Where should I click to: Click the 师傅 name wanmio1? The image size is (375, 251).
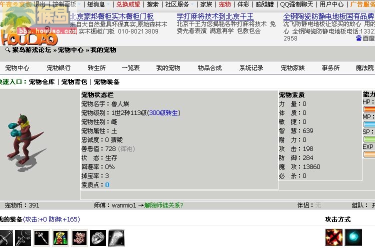(x=124, y=205)
